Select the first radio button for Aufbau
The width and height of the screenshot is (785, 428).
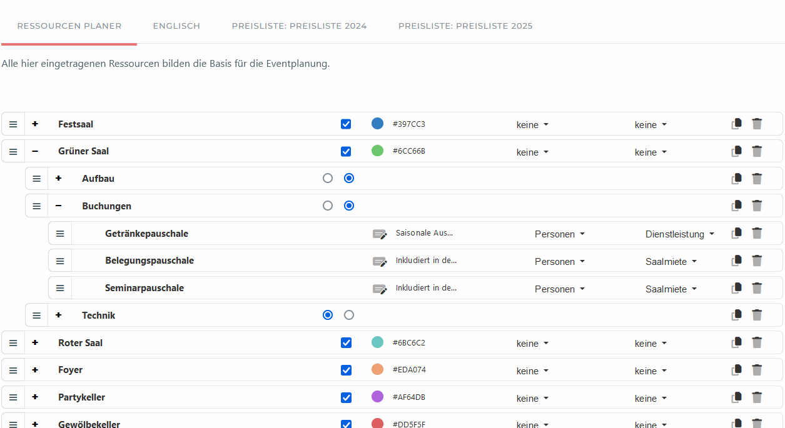click(328, 178)
